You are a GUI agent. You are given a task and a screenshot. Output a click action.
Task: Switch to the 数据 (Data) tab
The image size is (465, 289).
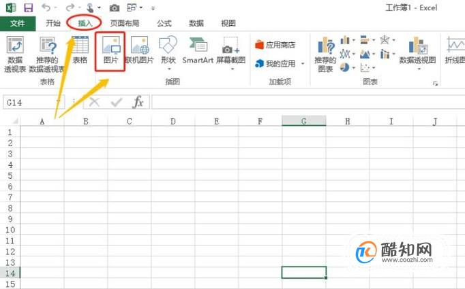pyautogui.click(x=196, y=23)
